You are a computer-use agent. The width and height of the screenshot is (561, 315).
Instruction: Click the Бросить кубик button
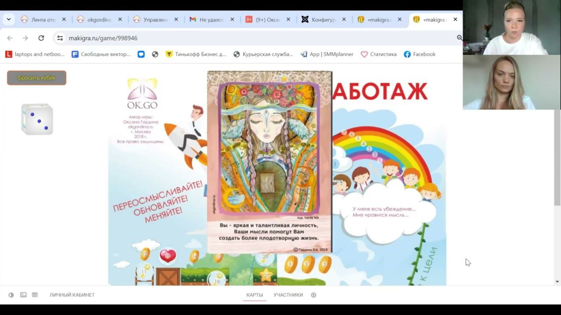pos(37,78)
